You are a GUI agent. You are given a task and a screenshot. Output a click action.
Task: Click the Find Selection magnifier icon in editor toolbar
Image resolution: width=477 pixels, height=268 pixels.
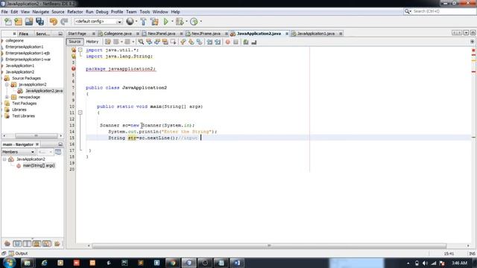coord(141,42)
